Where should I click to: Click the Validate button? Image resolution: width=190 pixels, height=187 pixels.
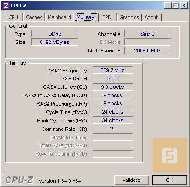coord(132,180)
